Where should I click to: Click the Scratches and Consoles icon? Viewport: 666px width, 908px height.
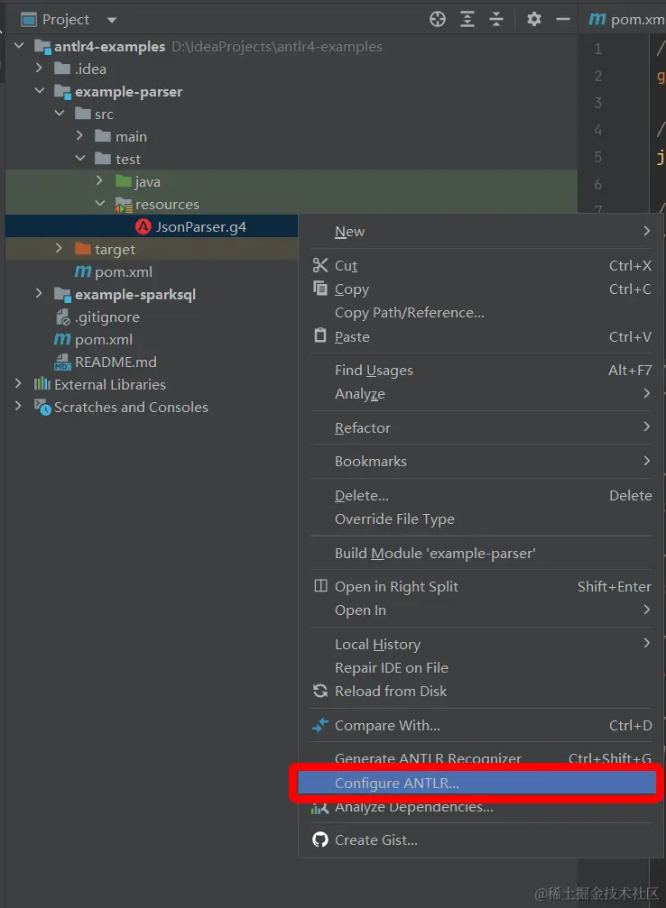click(x=42, y=407)
